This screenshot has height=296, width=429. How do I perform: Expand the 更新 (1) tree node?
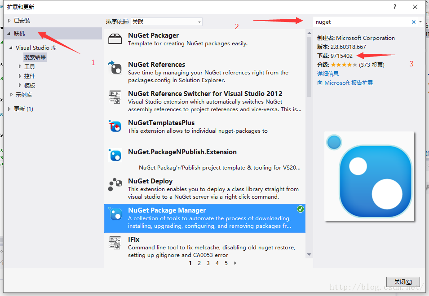(9, 109)
